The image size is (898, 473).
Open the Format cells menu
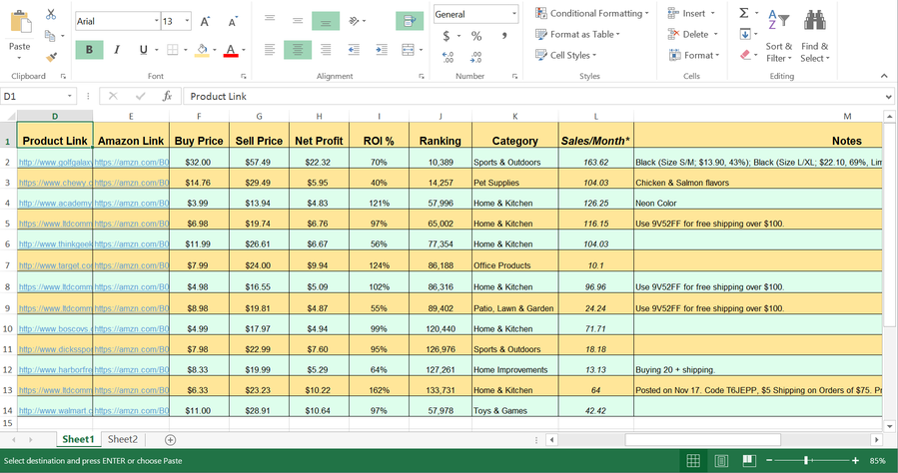click(694, 56)
